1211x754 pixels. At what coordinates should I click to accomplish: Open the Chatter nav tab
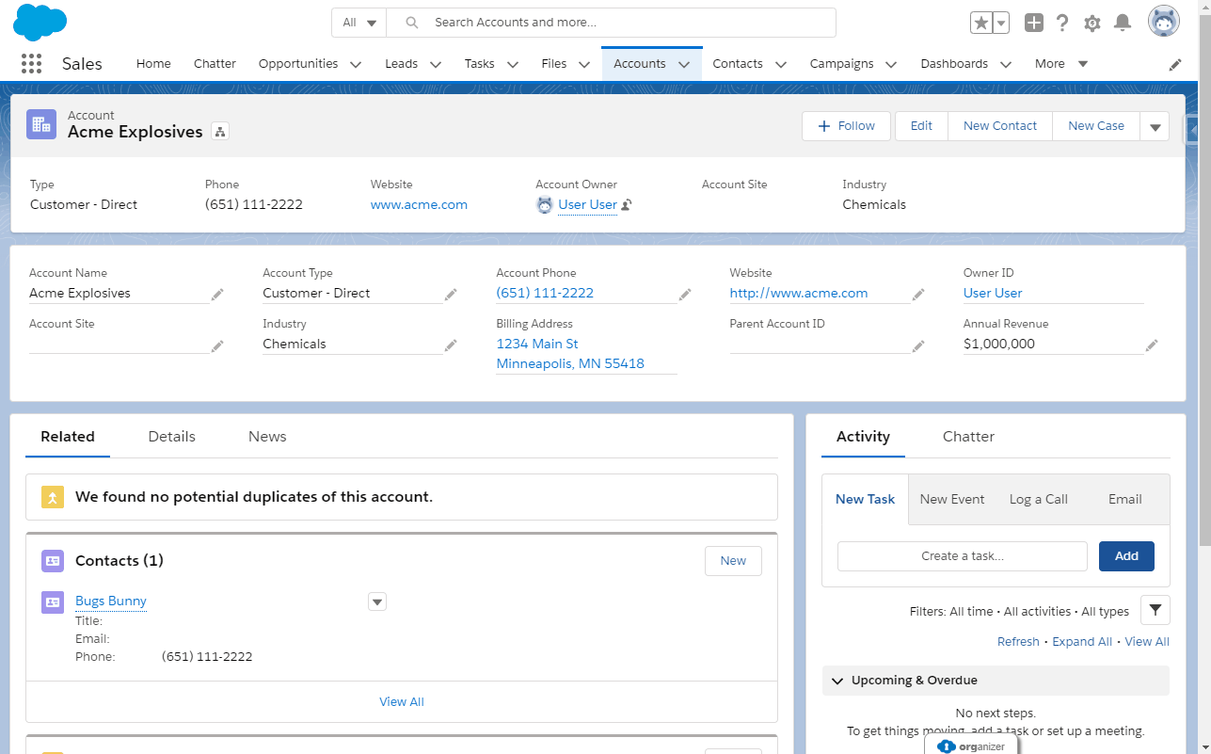(x=215, y=64)
